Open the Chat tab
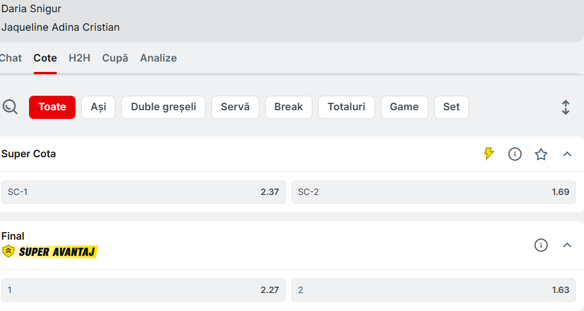584x311 pixels. tap(10, 58)
